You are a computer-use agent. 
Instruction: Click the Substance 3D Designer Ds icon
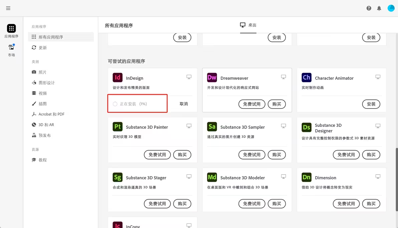306,127
